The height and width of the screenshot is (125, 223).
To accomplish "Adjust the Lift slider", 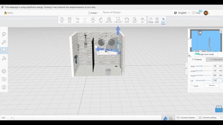I will click(x=204, y=80).
